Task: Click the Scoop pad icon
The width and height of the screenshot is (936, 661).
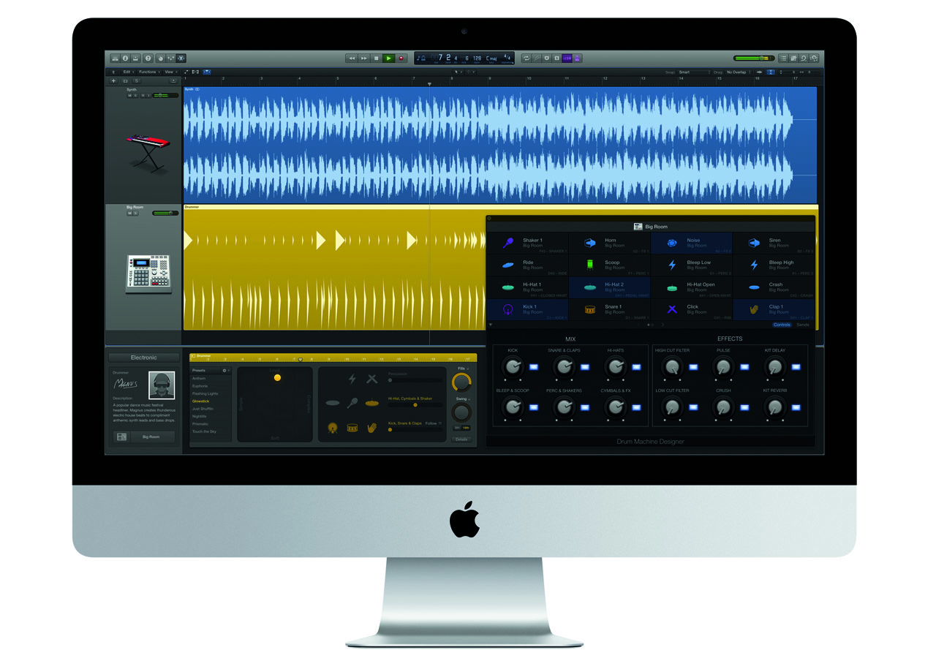Action: click(589, 265)
